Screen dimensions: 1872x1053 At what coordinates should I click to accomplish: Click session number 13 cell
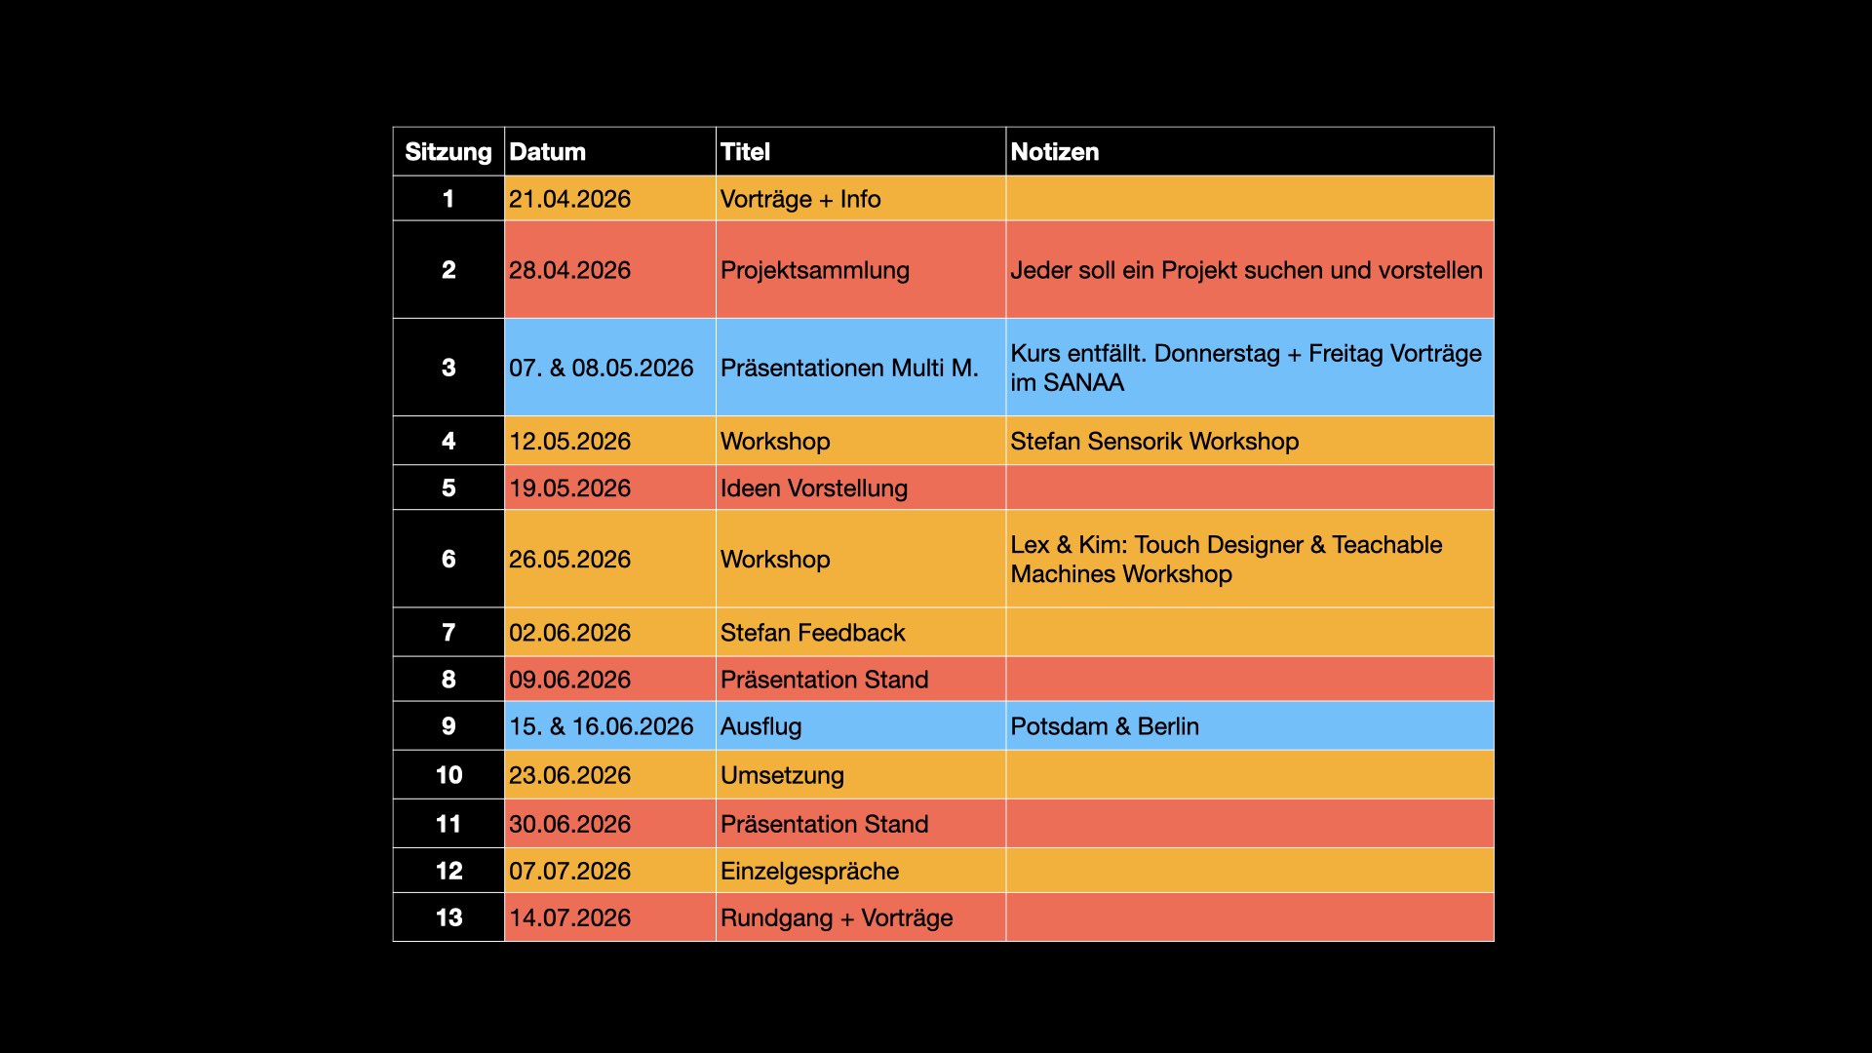[x=448, y=916]
